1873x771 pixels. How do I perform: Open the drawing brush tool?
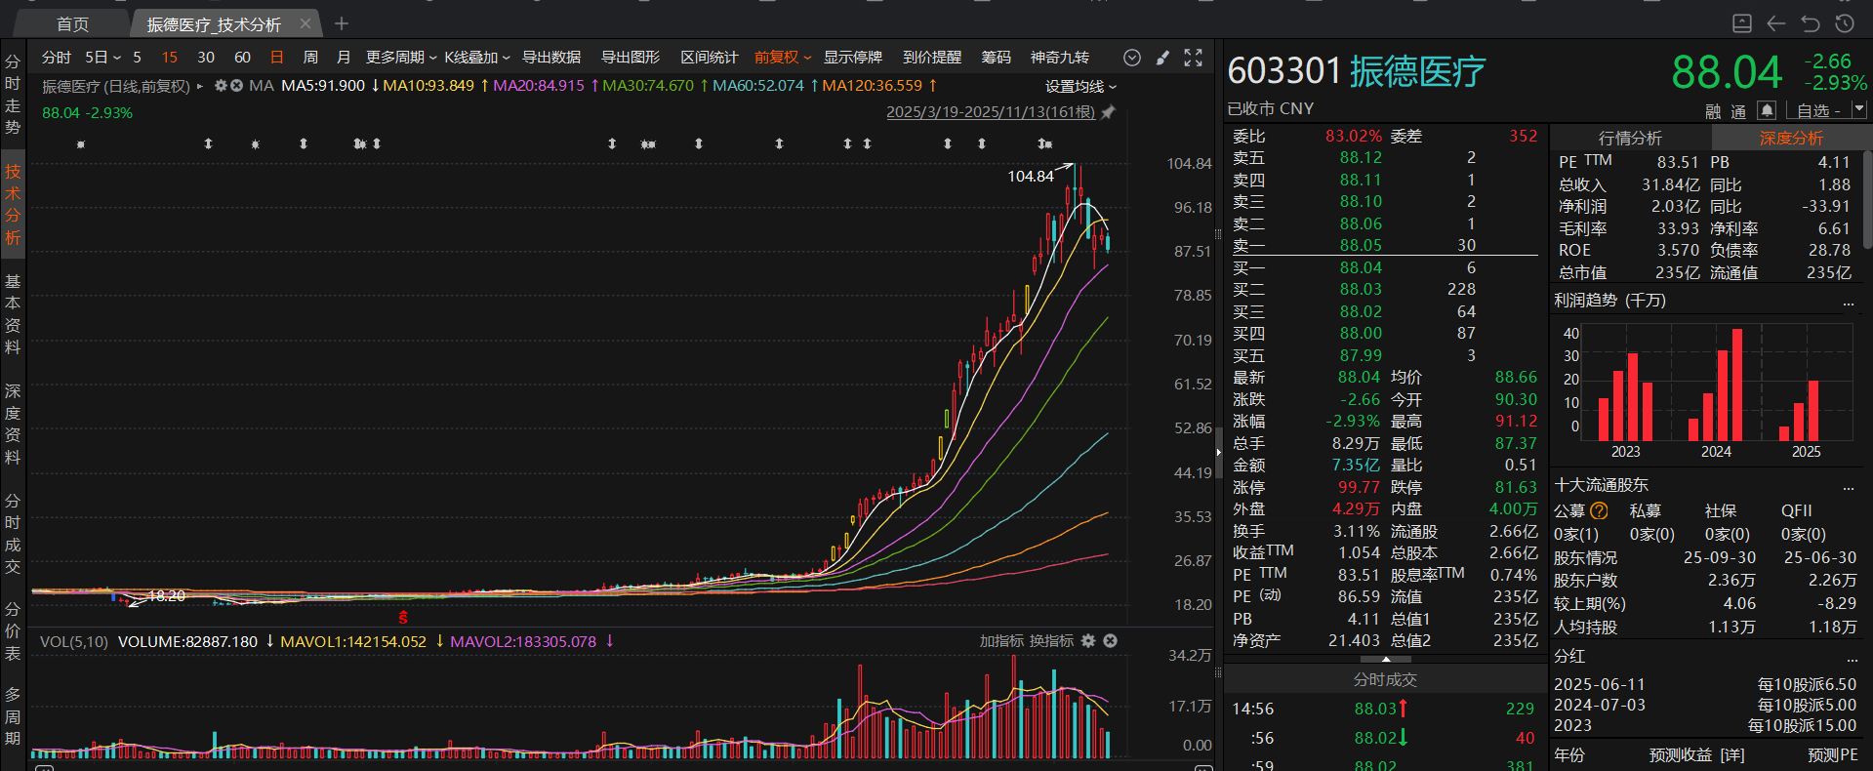pyautogui.click(x=1162, y=58)
